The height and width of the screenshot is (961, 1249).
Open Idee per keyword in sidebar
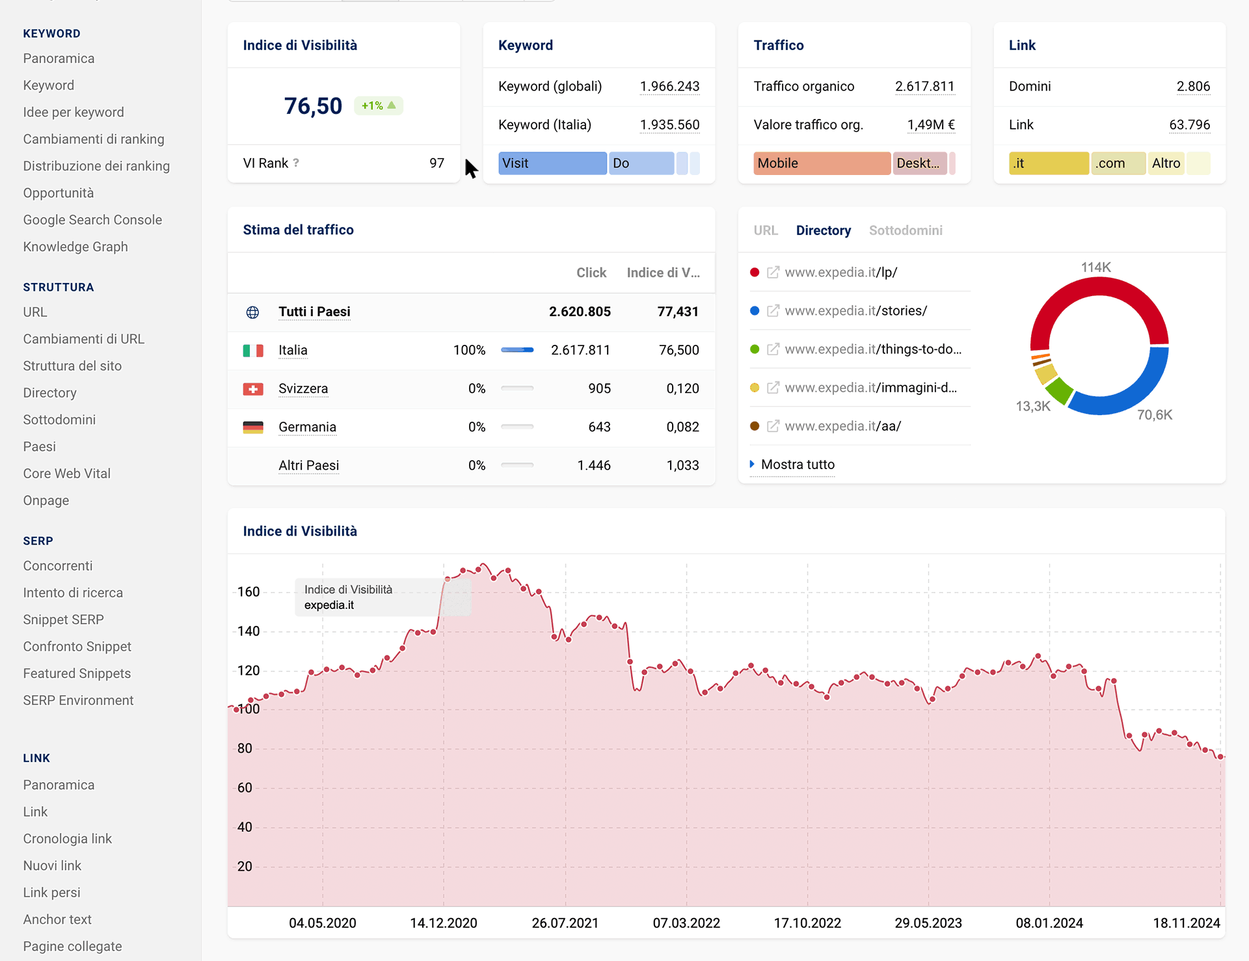74,112
